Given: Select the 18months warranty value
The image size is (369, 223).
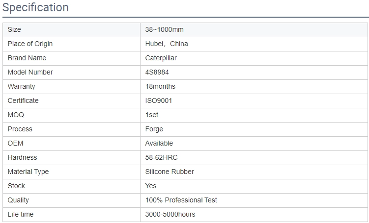Looking at the screenshot, I should pyautogui.click(x=160, y=86).
